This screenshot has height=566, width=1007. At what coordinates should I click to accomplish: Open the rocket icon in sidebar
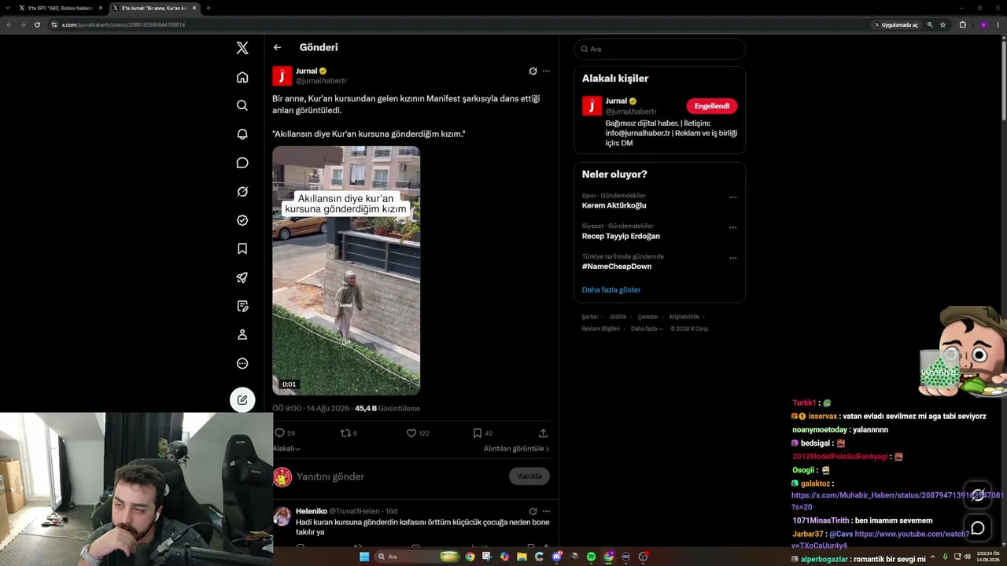pyautogui.click(x=242, y=277)
